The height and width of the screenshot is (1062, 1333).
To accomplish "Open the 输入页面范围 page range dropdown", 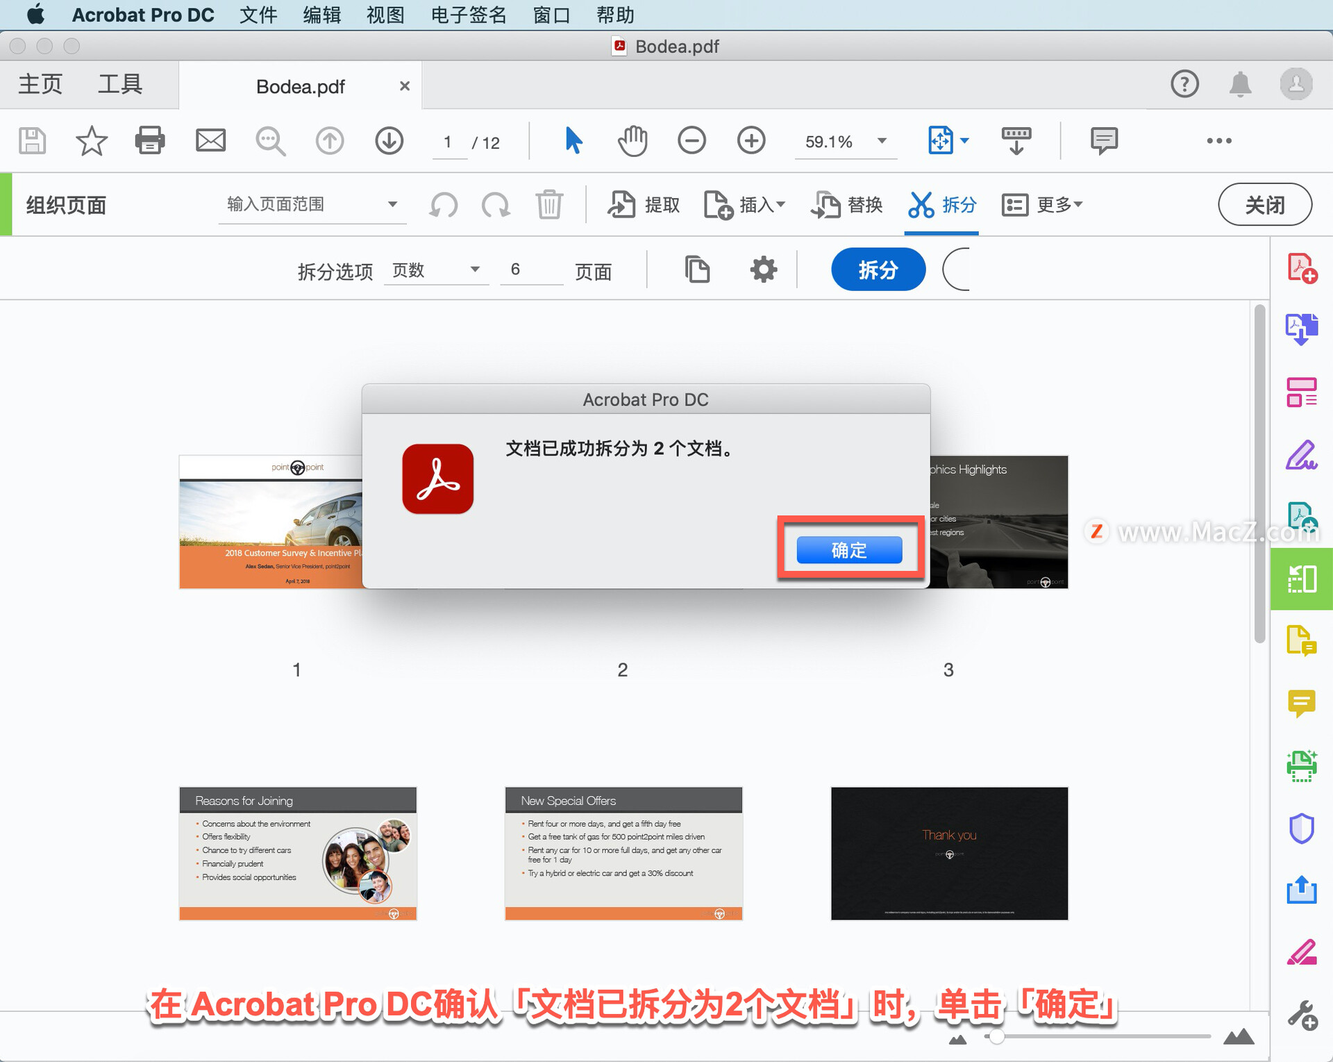I will tap(392, 204).
